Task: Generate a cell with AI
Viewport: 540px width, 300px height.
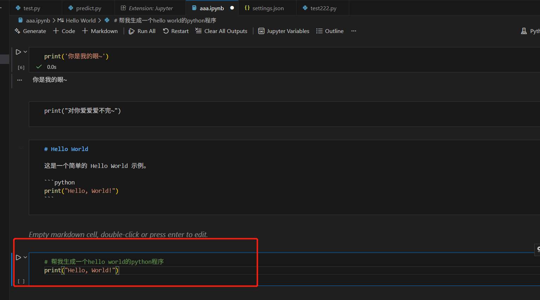Action: (30, 31)
